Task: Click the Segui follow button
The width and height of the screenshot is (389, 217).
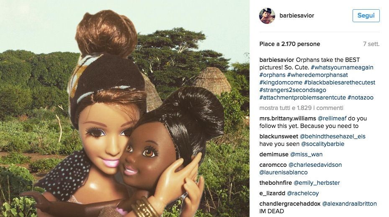Action: coord(366,15)
